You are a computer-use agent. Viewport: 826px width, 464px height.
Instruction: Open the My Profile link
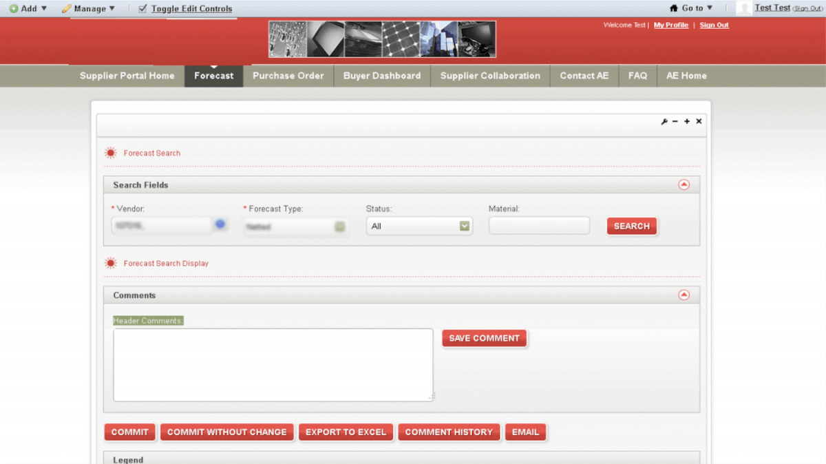(670, 25)
